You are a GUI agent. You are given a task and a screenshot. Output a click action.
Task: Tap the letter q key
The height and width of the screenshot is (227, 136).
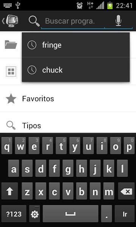pyautogui.click(x=7, y=146)
